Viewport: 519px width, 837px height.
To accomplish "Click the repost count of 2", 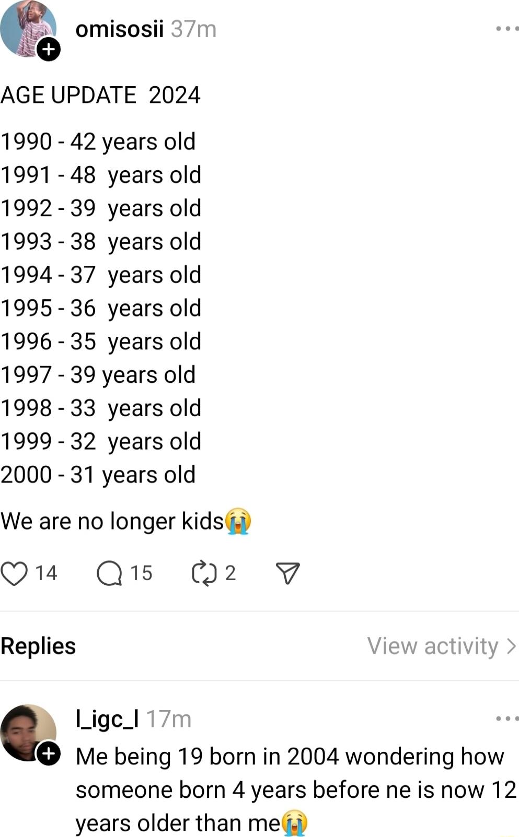I will coord(230,573).
